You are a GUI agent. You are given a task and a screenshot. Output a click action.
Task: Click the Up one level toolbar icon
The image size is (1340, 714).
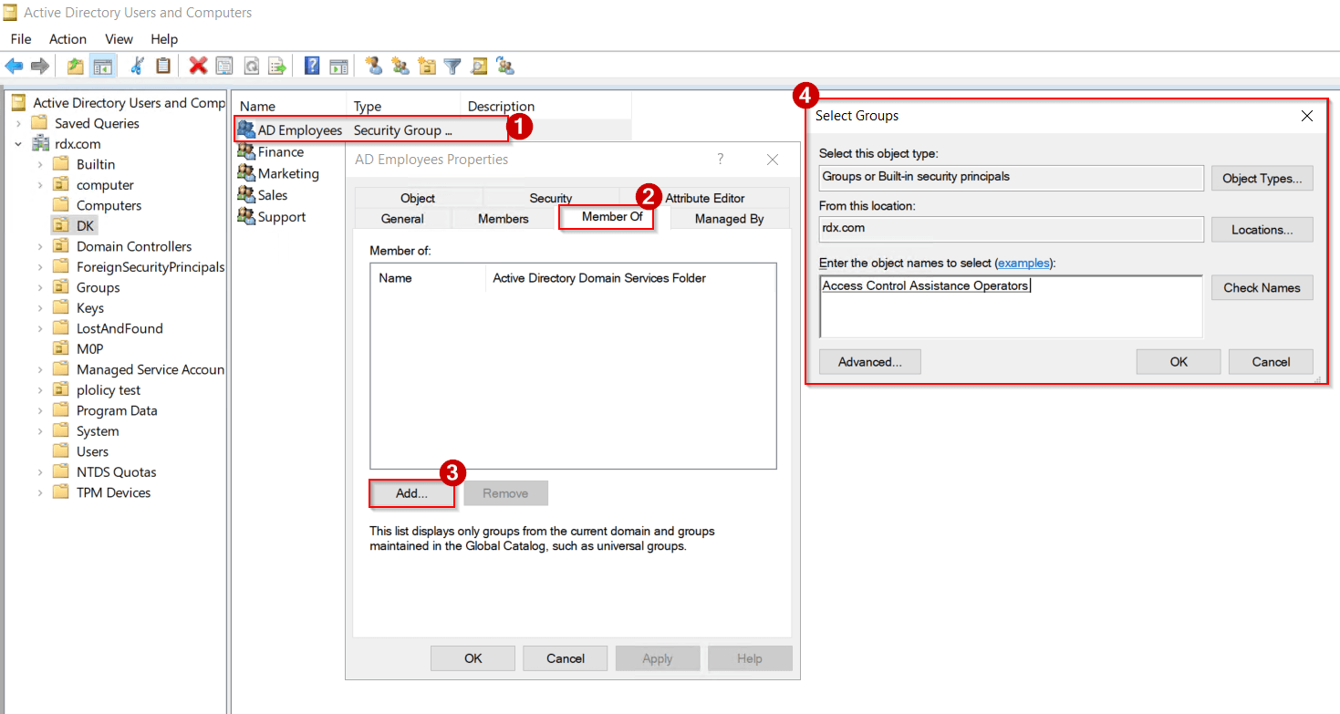point(76,65)
